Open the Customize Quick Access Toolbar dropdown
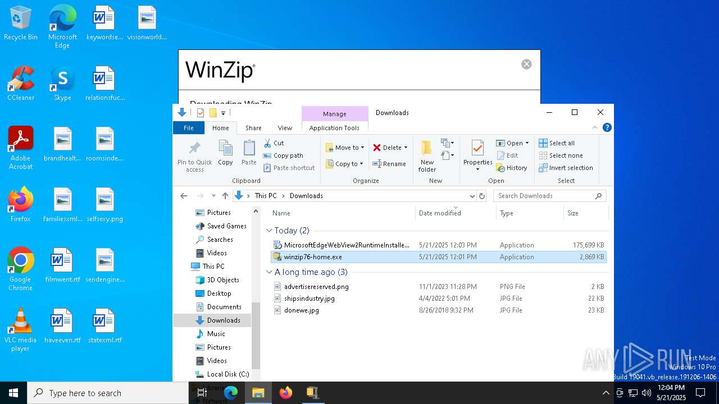 223,113
